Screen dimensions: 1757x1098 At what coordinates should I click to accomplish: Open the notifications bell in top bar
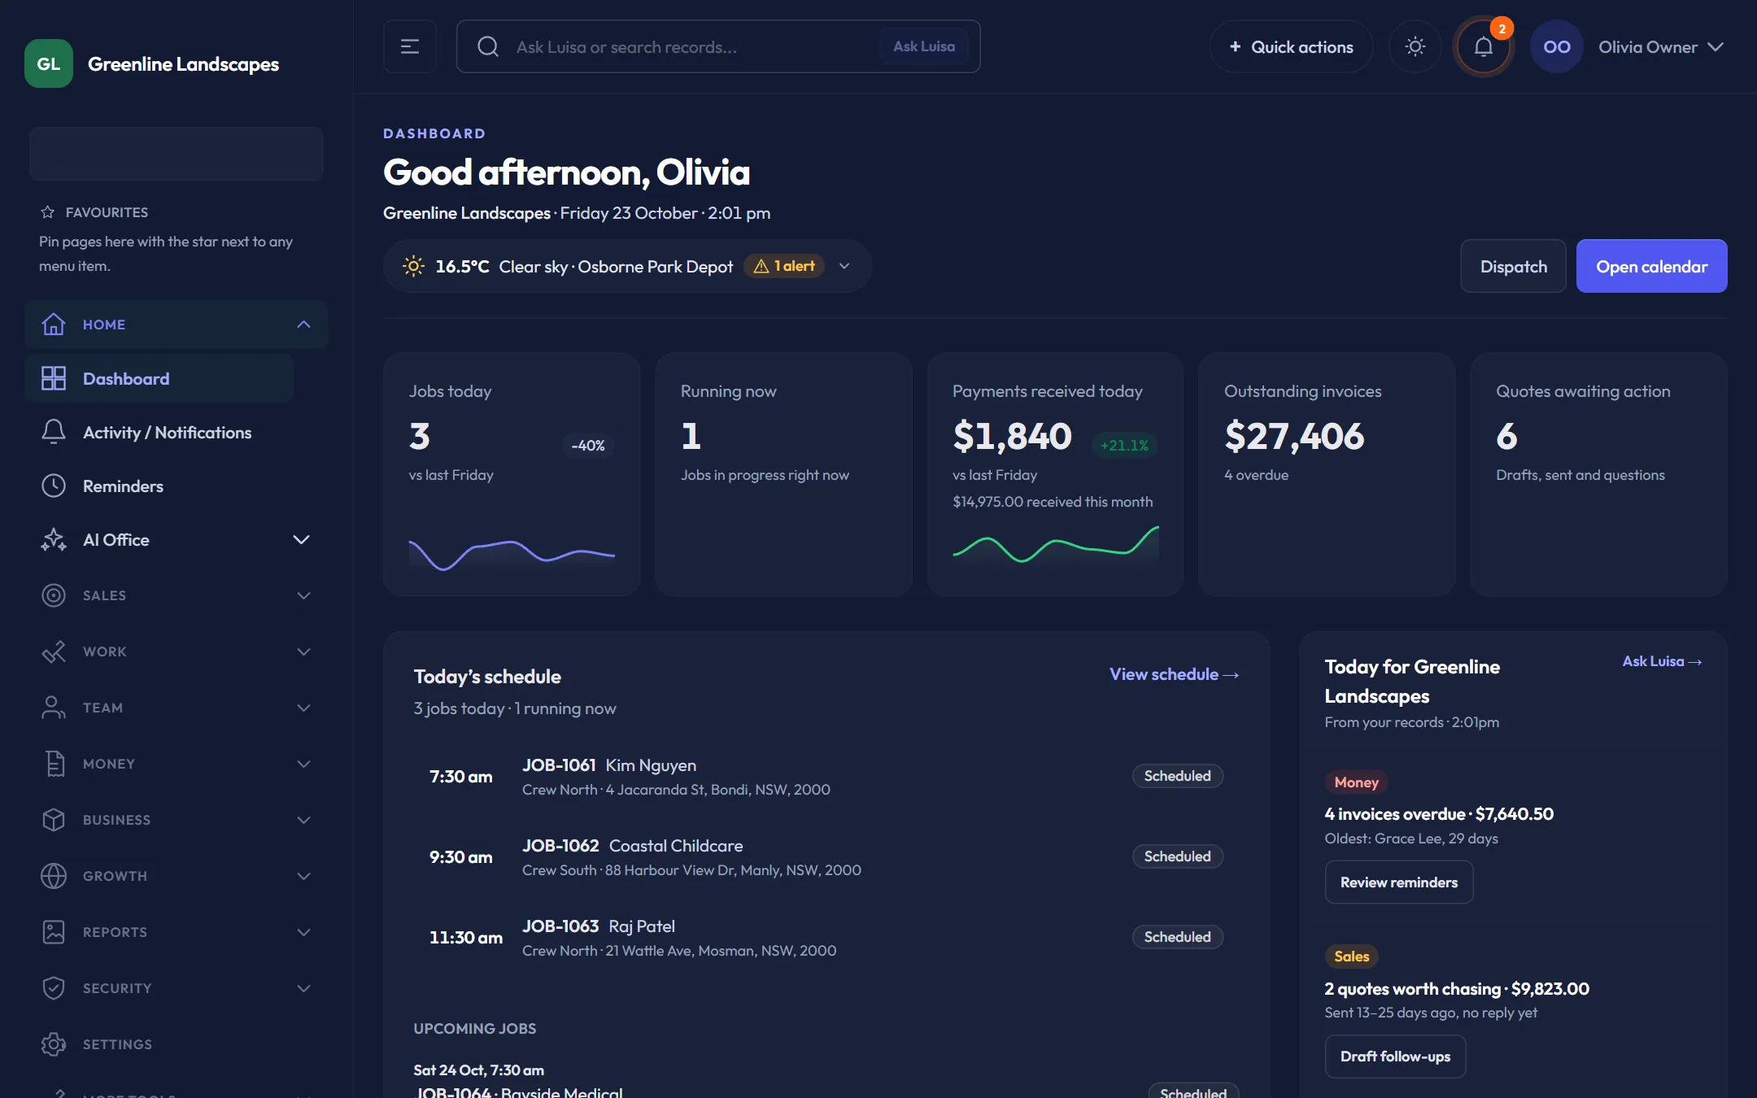point(1483,46)
